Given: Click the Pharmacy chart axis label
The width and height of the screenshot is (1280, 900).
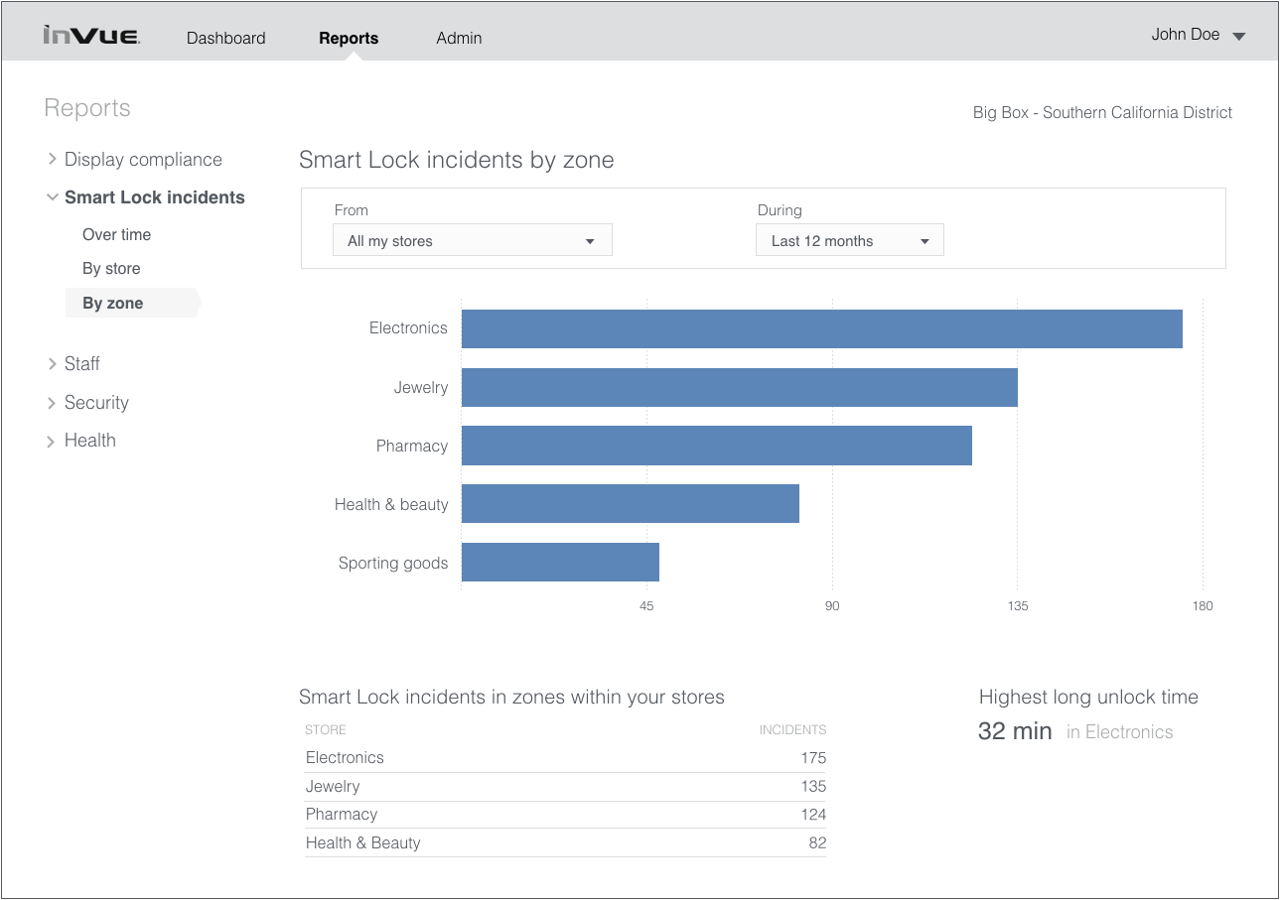Looking at the screenshot, I should pos(412,447).
